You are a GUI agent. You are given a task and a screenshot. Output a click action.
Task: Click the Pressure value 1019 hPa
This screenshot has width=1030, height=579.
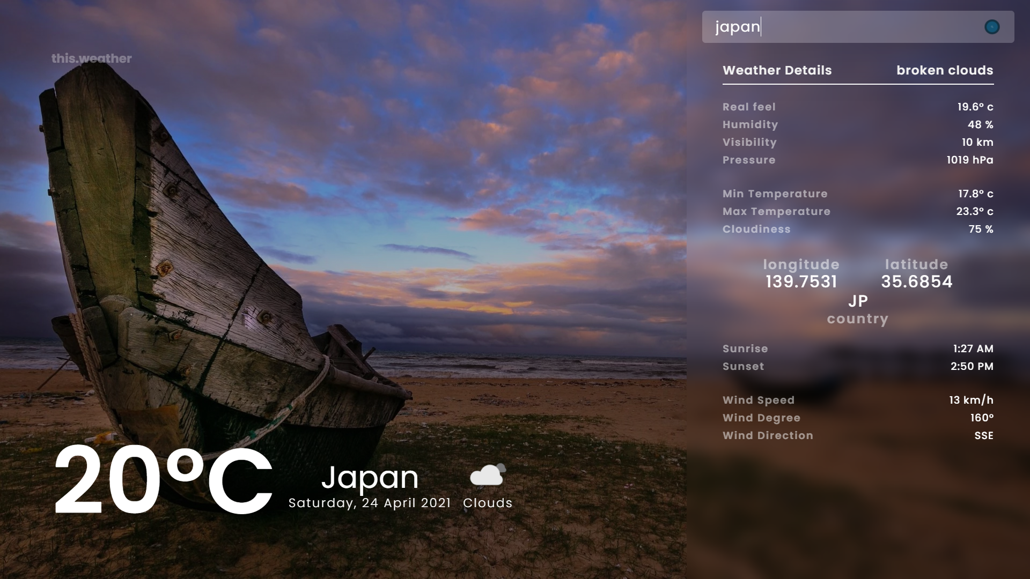coord(969,160)
